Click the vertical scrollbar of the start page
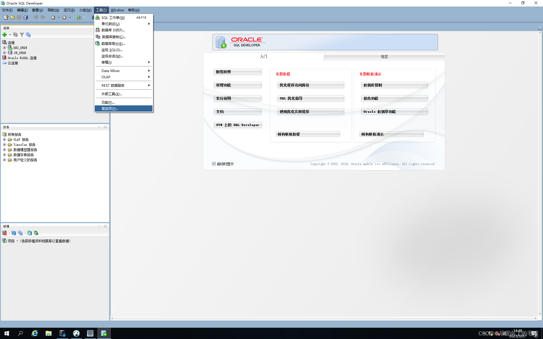This screenshot has width=543, height=339. (540, 173)
